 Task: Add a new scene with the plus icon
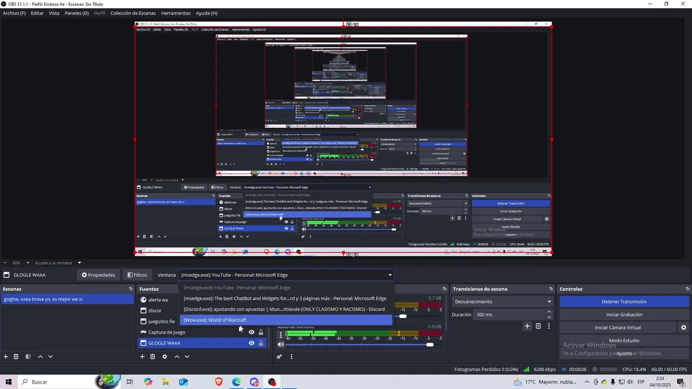coord(6,357)
